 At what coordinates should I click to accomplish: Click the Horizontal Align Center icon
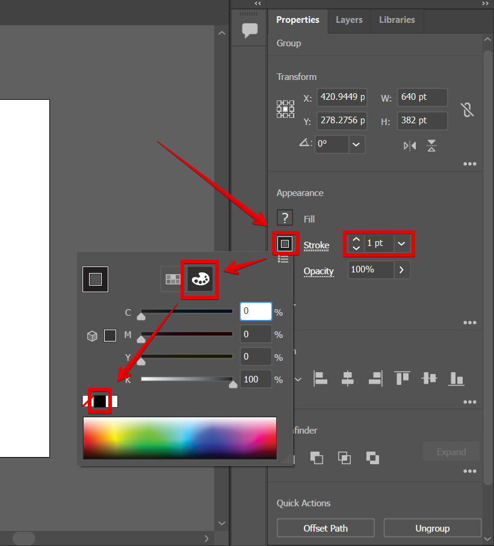coord(347,378)
